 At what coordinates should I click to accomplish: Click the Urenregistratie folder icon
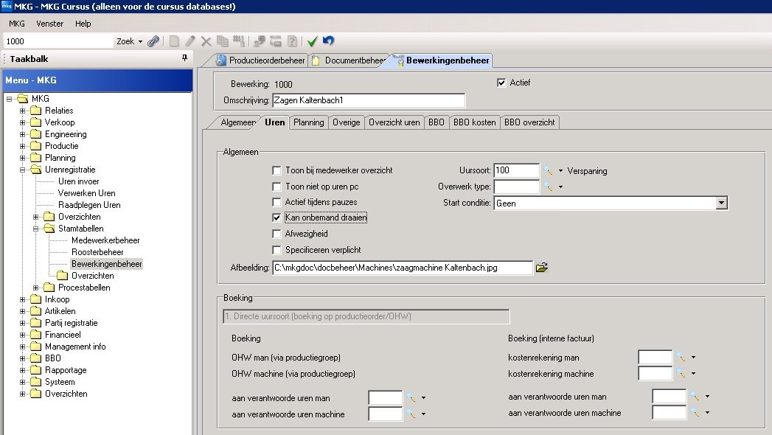click(x=36, y=170)
